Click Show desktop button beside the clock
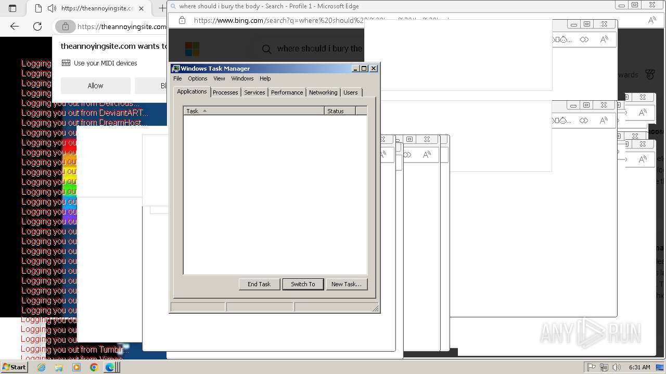This screenshot has height=374, width=666. pos(661,367)
